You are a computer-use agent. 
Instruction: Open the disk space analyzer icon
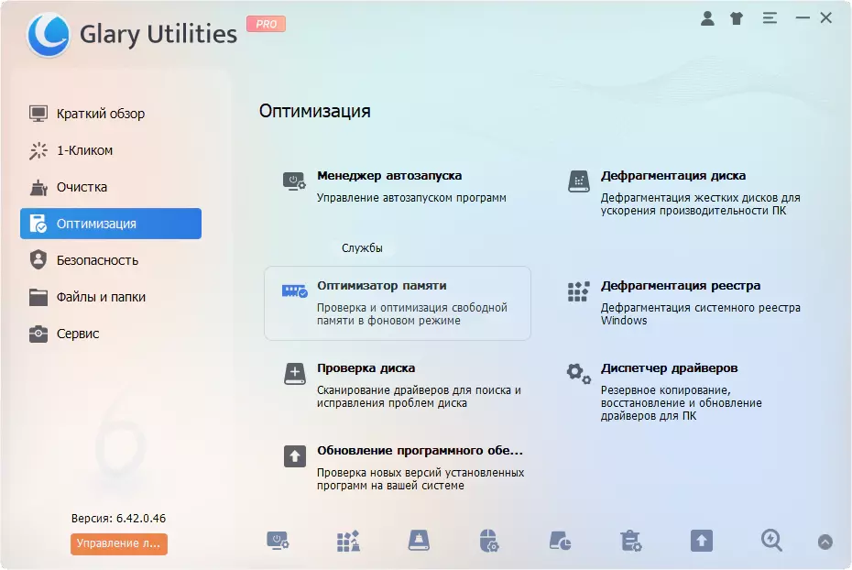560,542
